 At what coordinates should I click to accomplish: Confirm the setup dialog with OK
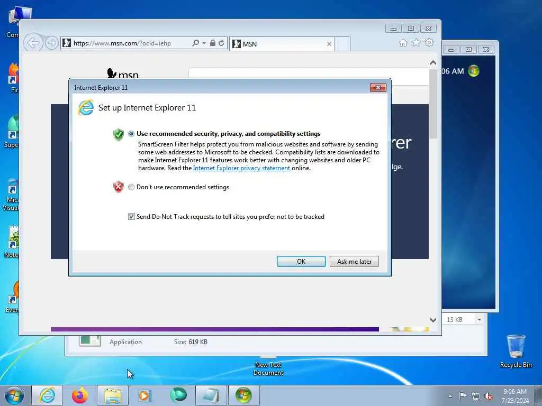pos(301,261)
